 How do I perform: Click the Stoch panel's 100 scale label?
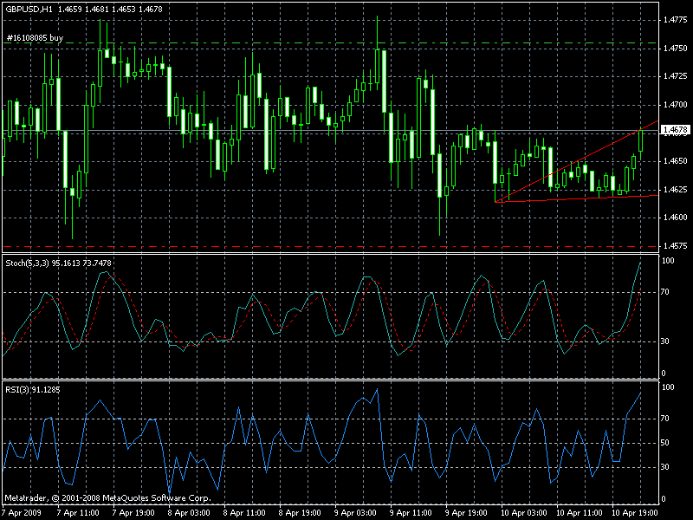click(668, 261)
